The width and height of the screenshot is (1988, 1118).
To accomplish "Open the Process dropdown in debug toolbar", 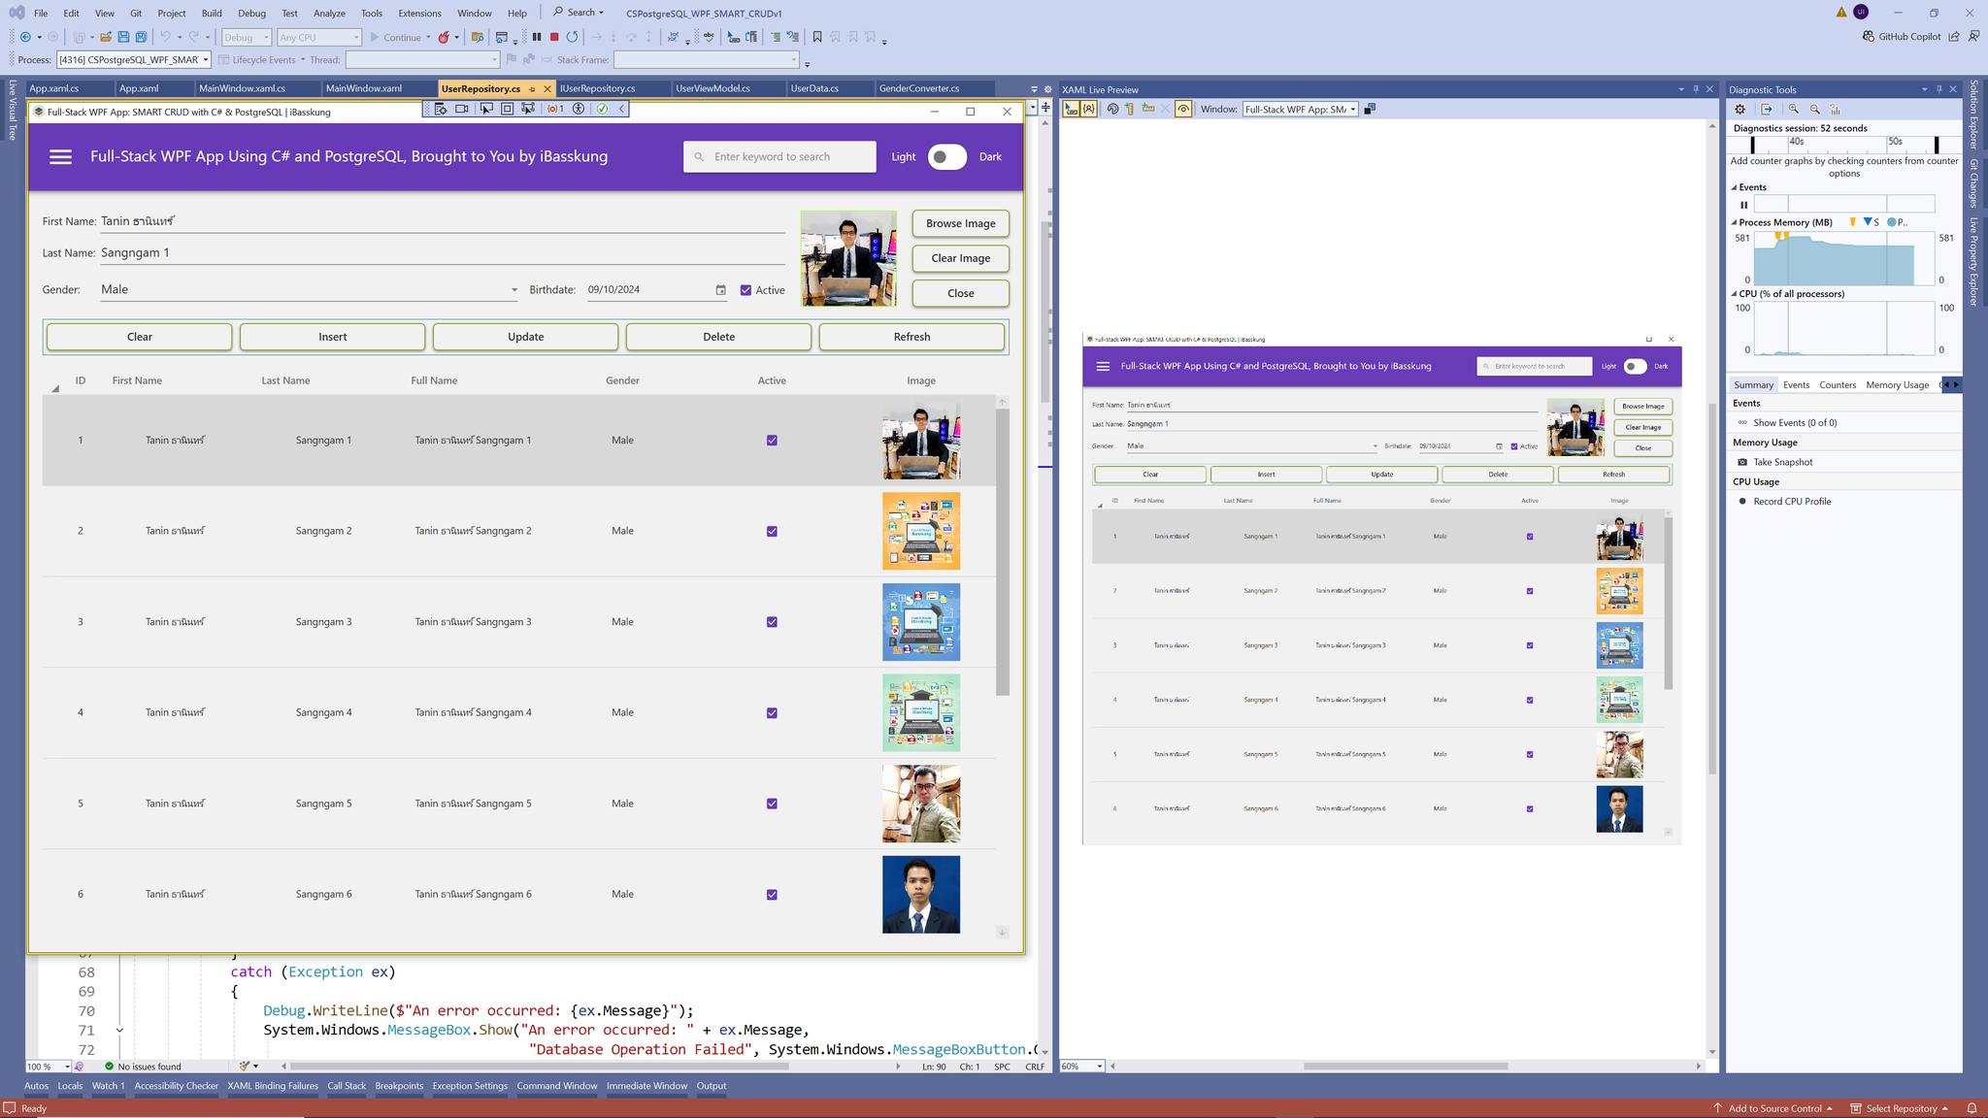I will click(133, 59).
